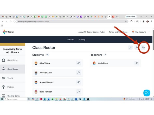Click the Windows taskbar search box
The height and width of the screenshot is (115, 154).
(15, 99)
